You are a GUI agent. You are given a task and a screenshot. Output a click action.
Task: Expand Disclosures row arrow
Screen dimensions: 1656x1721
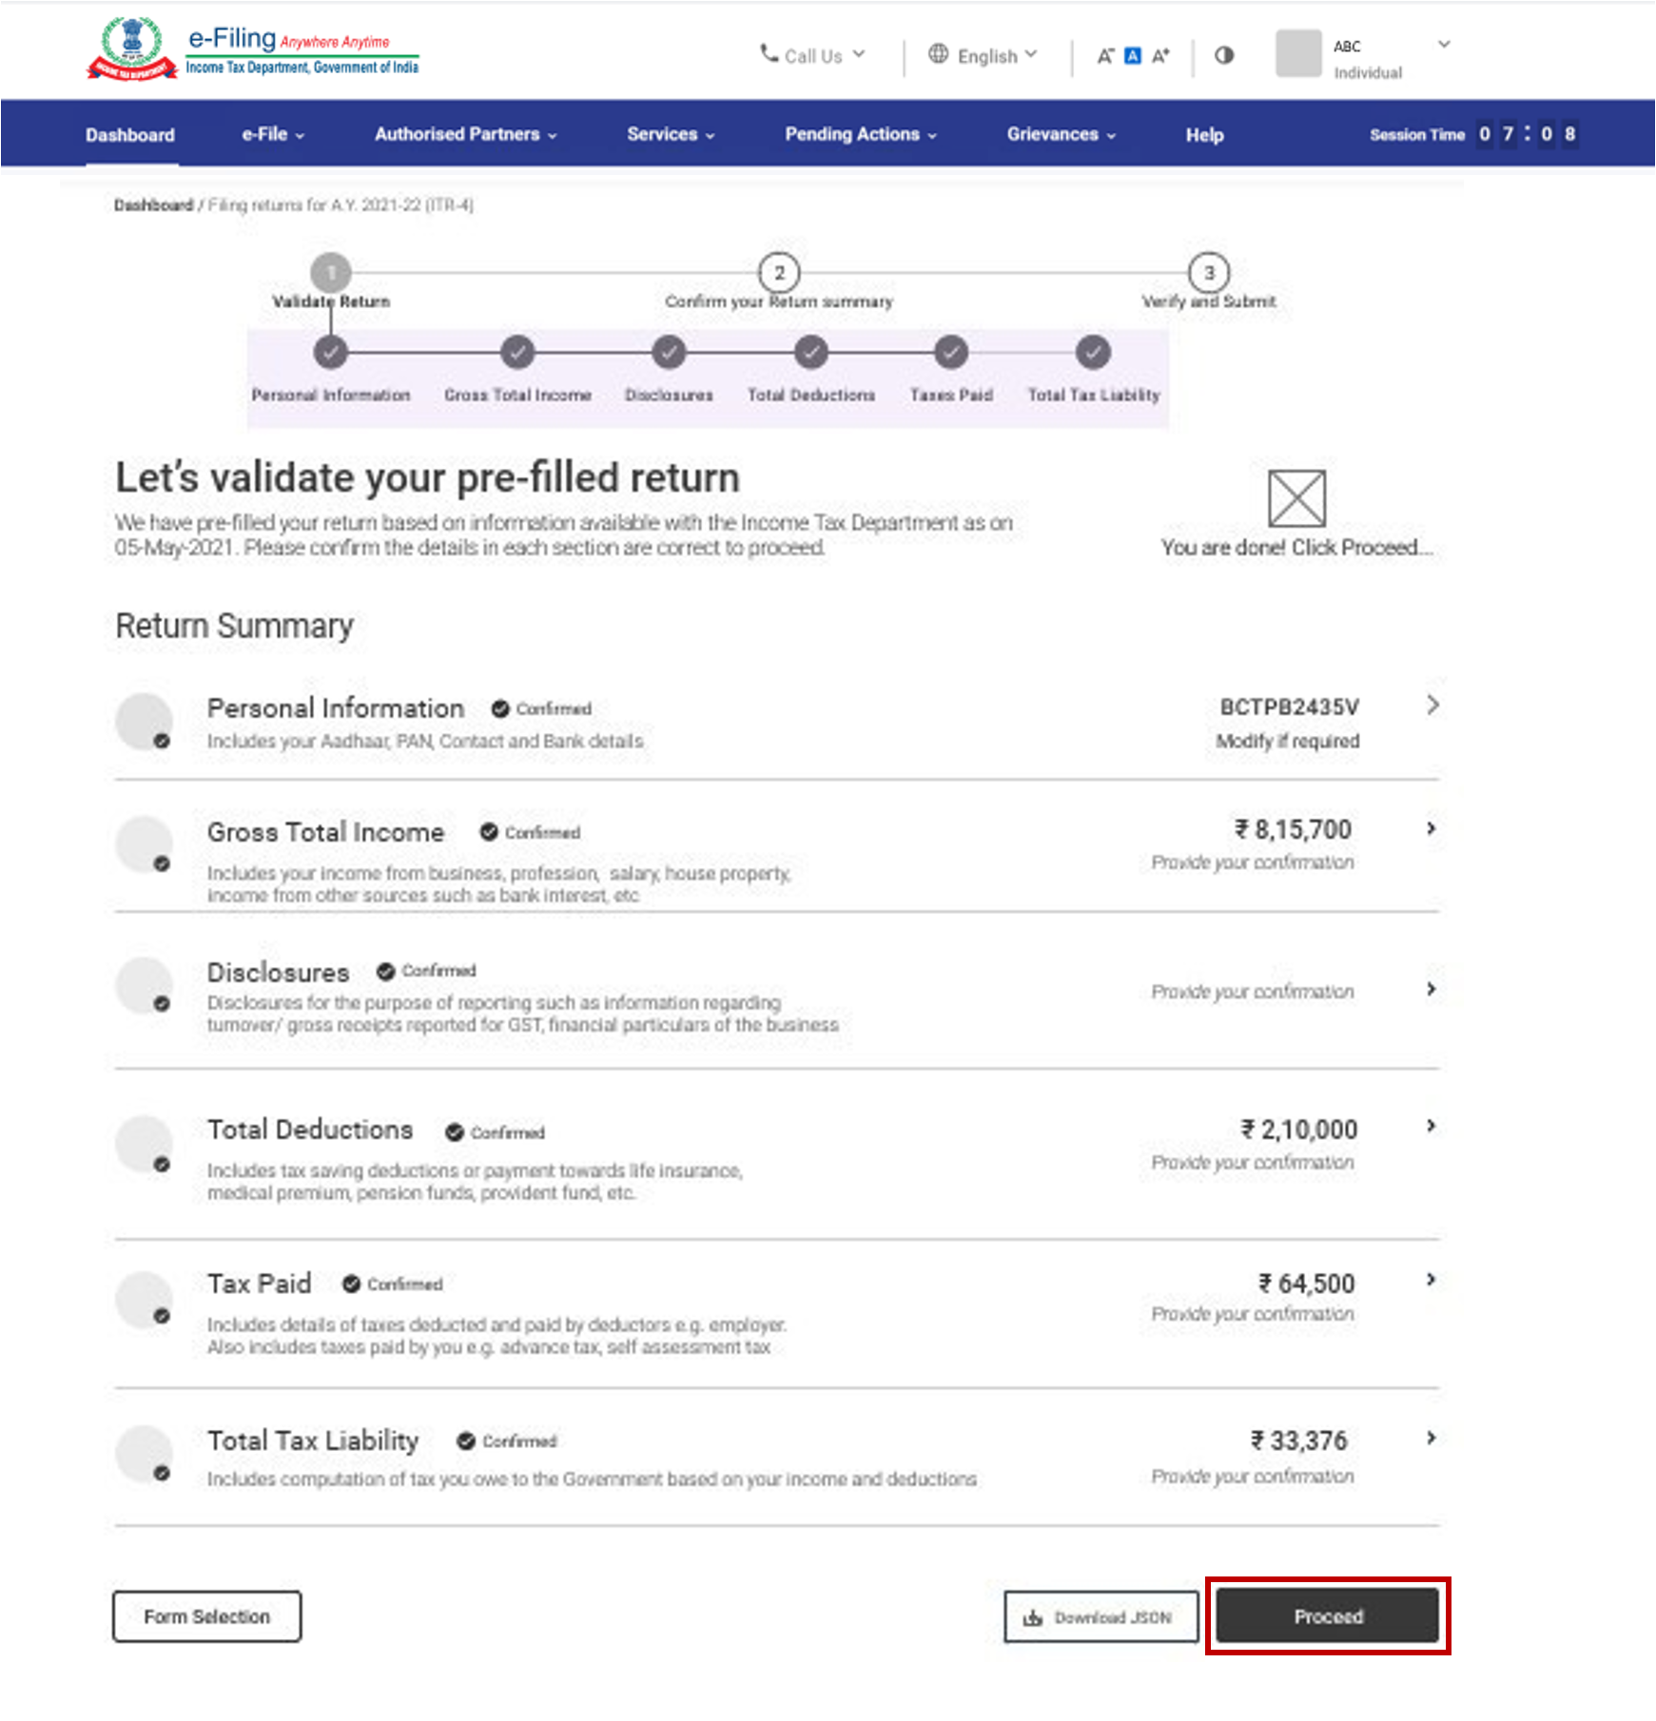tap(1431, 990)
